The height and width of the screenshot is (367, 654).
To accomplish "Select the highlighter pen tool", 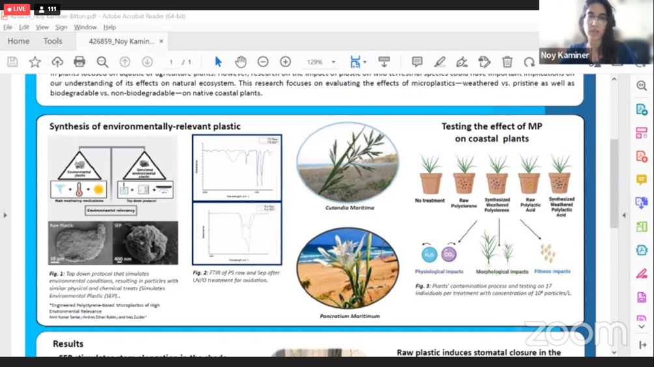I will coord(439,62).
